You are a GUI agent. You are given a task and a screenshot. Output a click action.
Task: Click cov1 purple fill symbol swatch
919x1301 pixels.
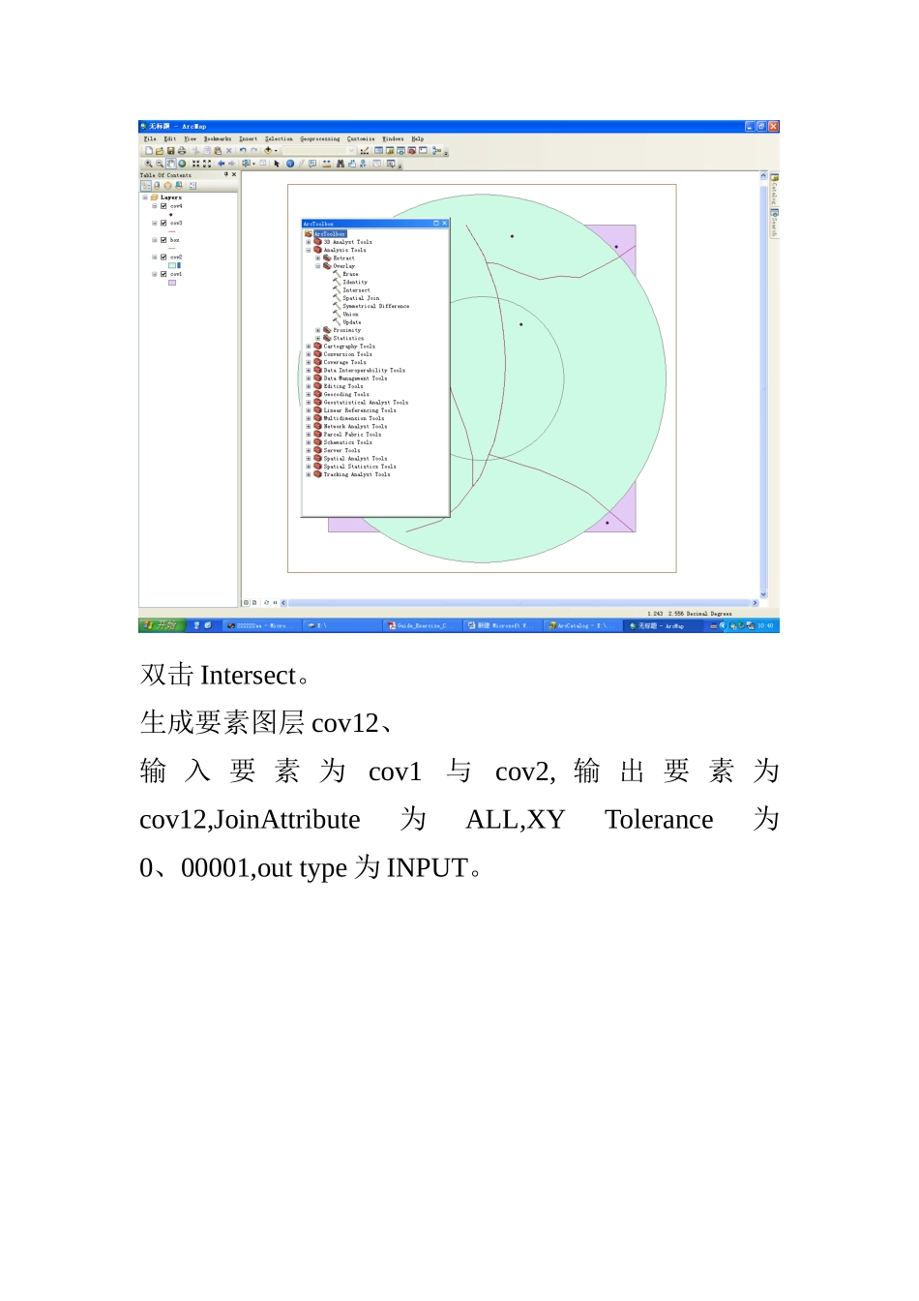(172, 283)
